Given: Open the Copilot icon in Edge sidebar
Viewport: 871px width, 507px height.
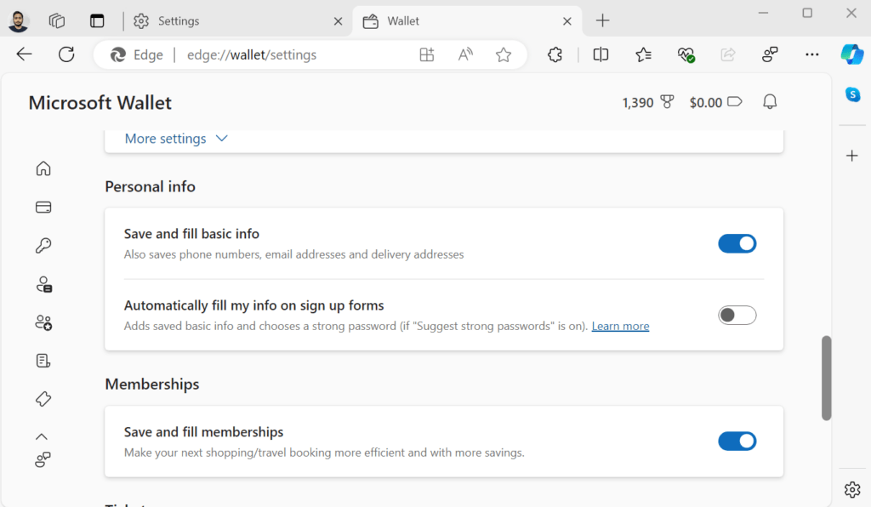Looking at the screenshot, I should 852,54.
